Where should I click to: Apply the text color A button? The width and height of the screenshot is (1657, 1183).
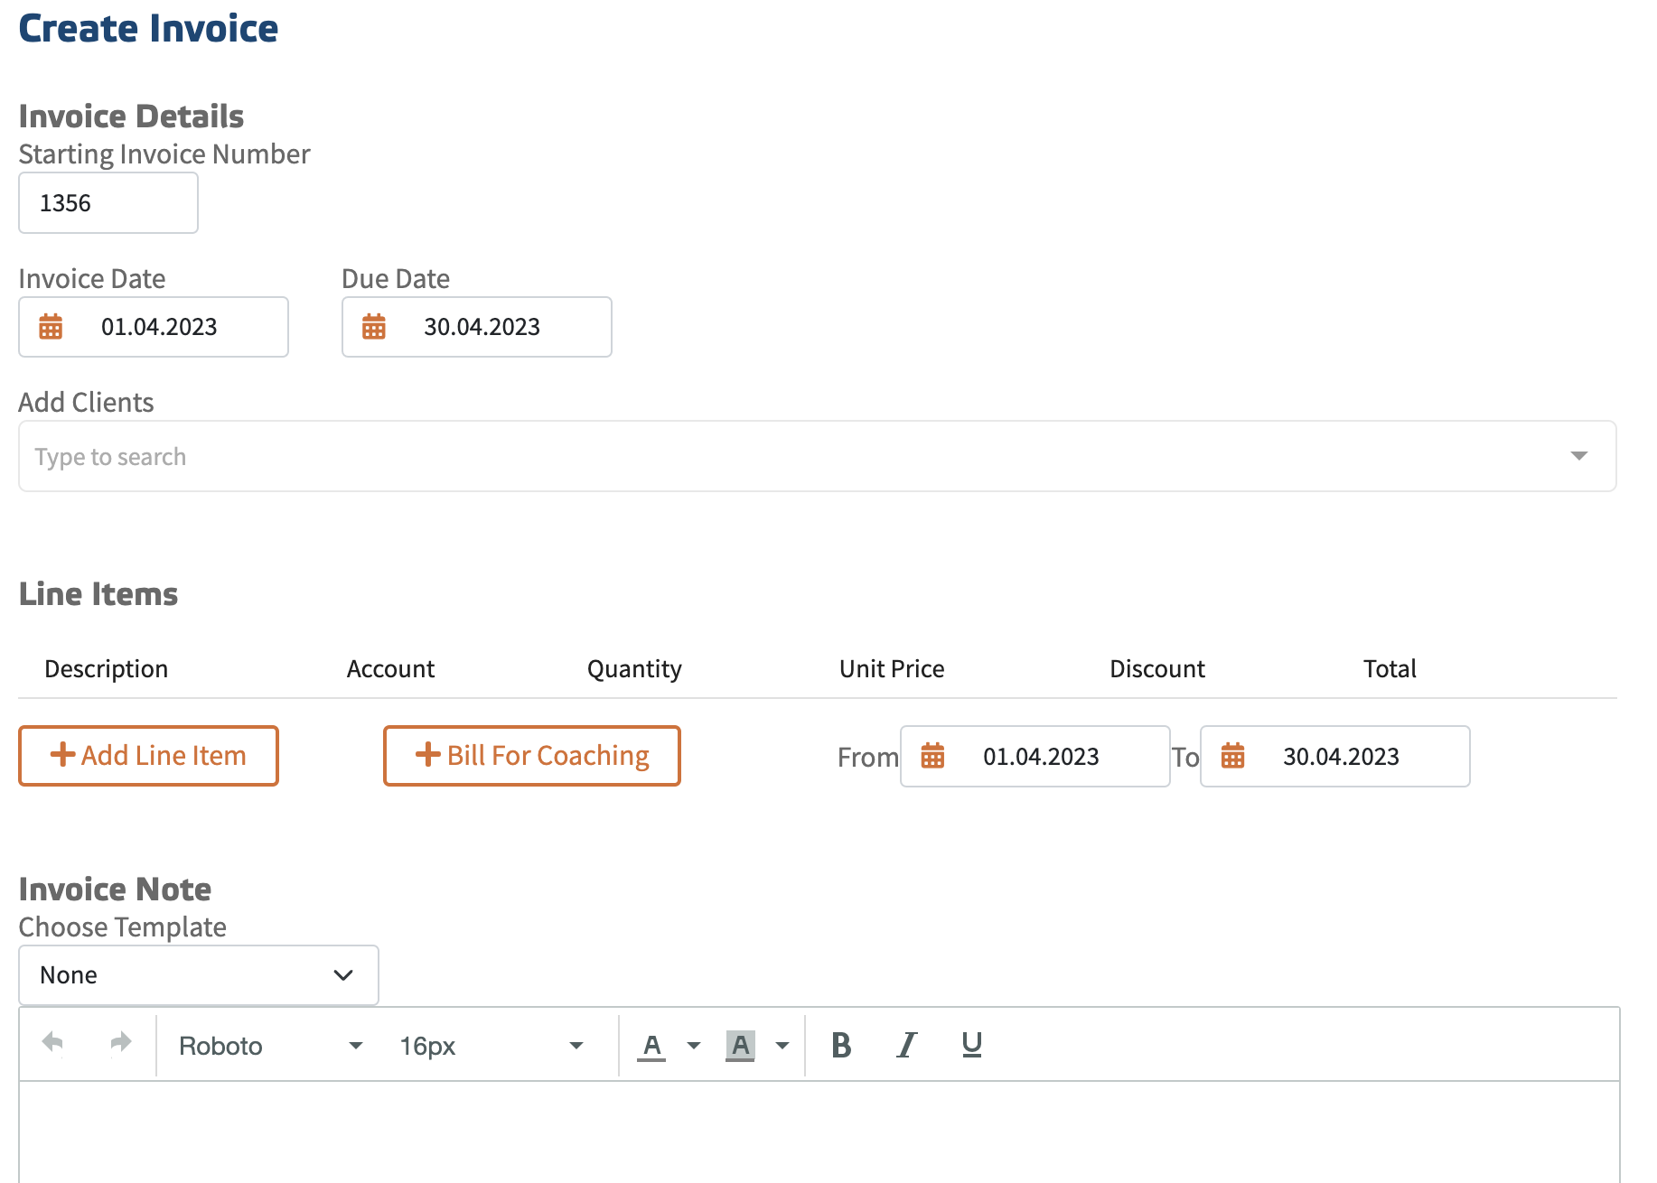pyautogui.click(x=651, y=1046)
